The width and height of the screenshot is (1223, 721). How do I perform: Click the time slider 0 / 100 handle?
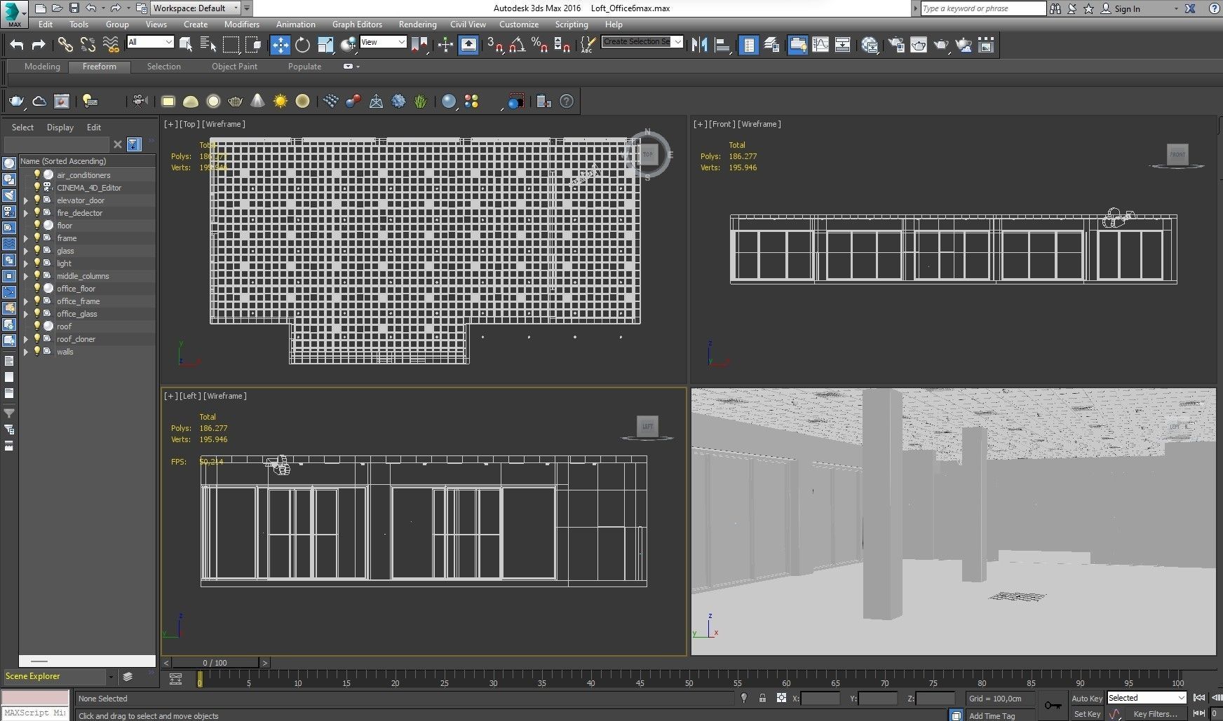point(215,662)
